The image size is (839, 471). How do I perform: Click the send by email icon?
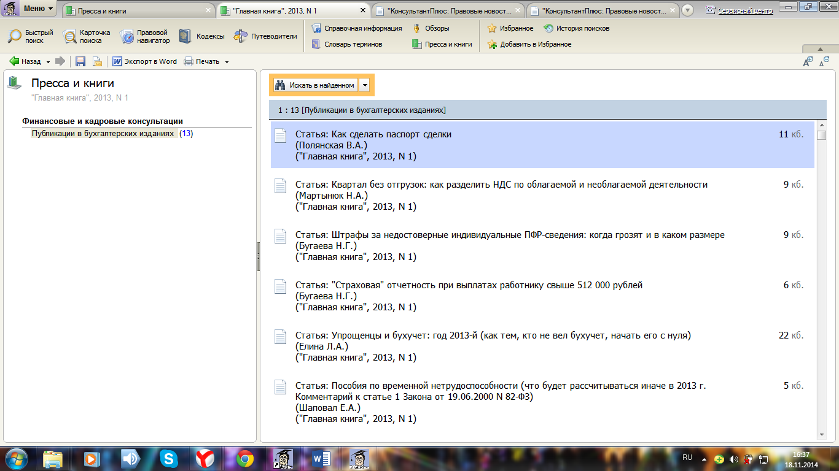97,61
